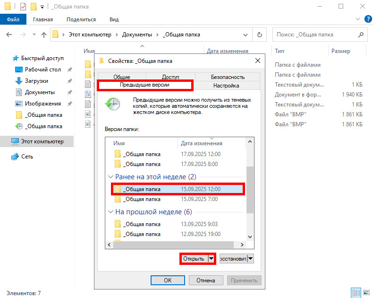The height and width of the screenshot is (298, 373).
Task: Open the Вид ribbon tab
Action: (x=114, y=19)
